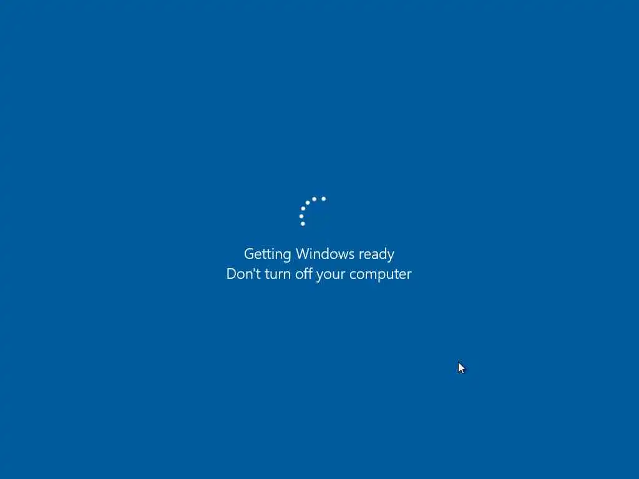Click the word "computer"

point(381,275)
